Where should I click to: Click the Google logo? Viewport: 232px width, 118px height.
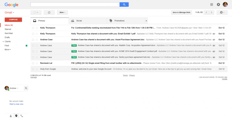[11, 5]
